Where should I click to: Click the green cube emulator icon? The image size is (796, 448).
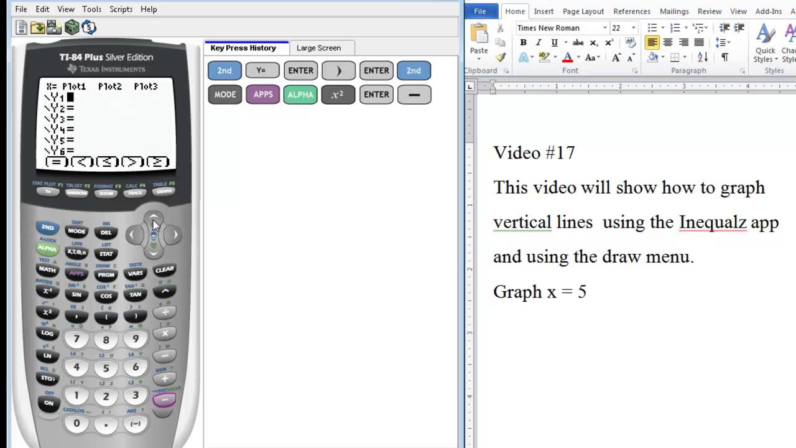[x=72, y=27]
